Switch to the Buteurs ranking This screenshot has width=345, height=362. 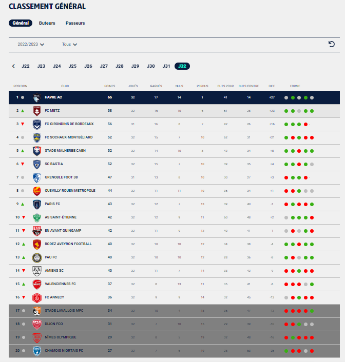tap(47, 23)
